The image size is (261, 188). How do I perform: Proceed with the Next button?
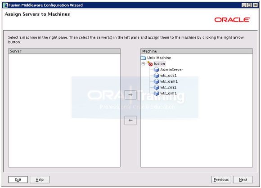pyautogui.click(x=243, y=179)
